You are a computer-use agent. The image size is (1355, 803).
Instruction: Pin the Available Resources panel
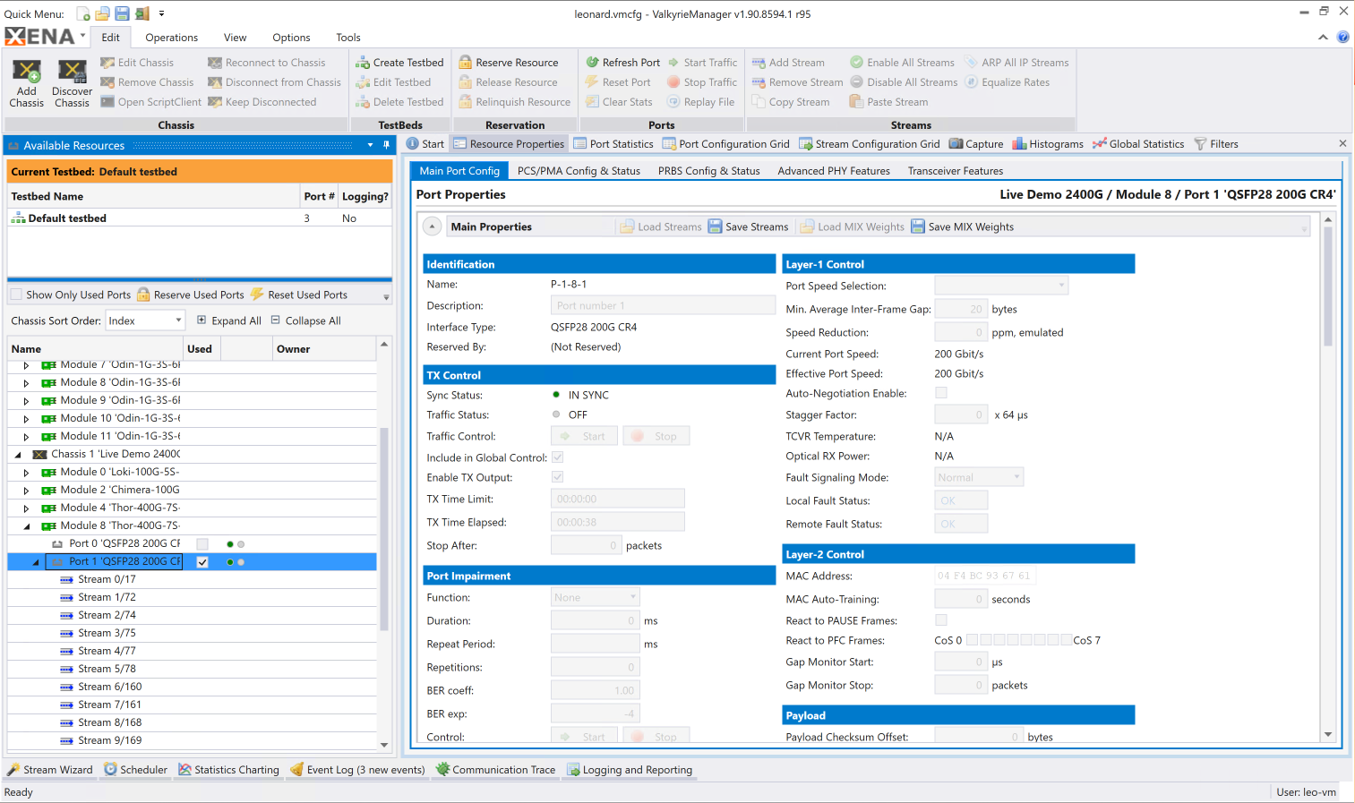pos(387,145)
